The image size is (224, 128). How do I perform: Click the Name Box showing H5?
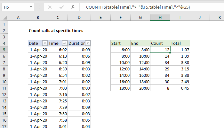pos(18,7)
